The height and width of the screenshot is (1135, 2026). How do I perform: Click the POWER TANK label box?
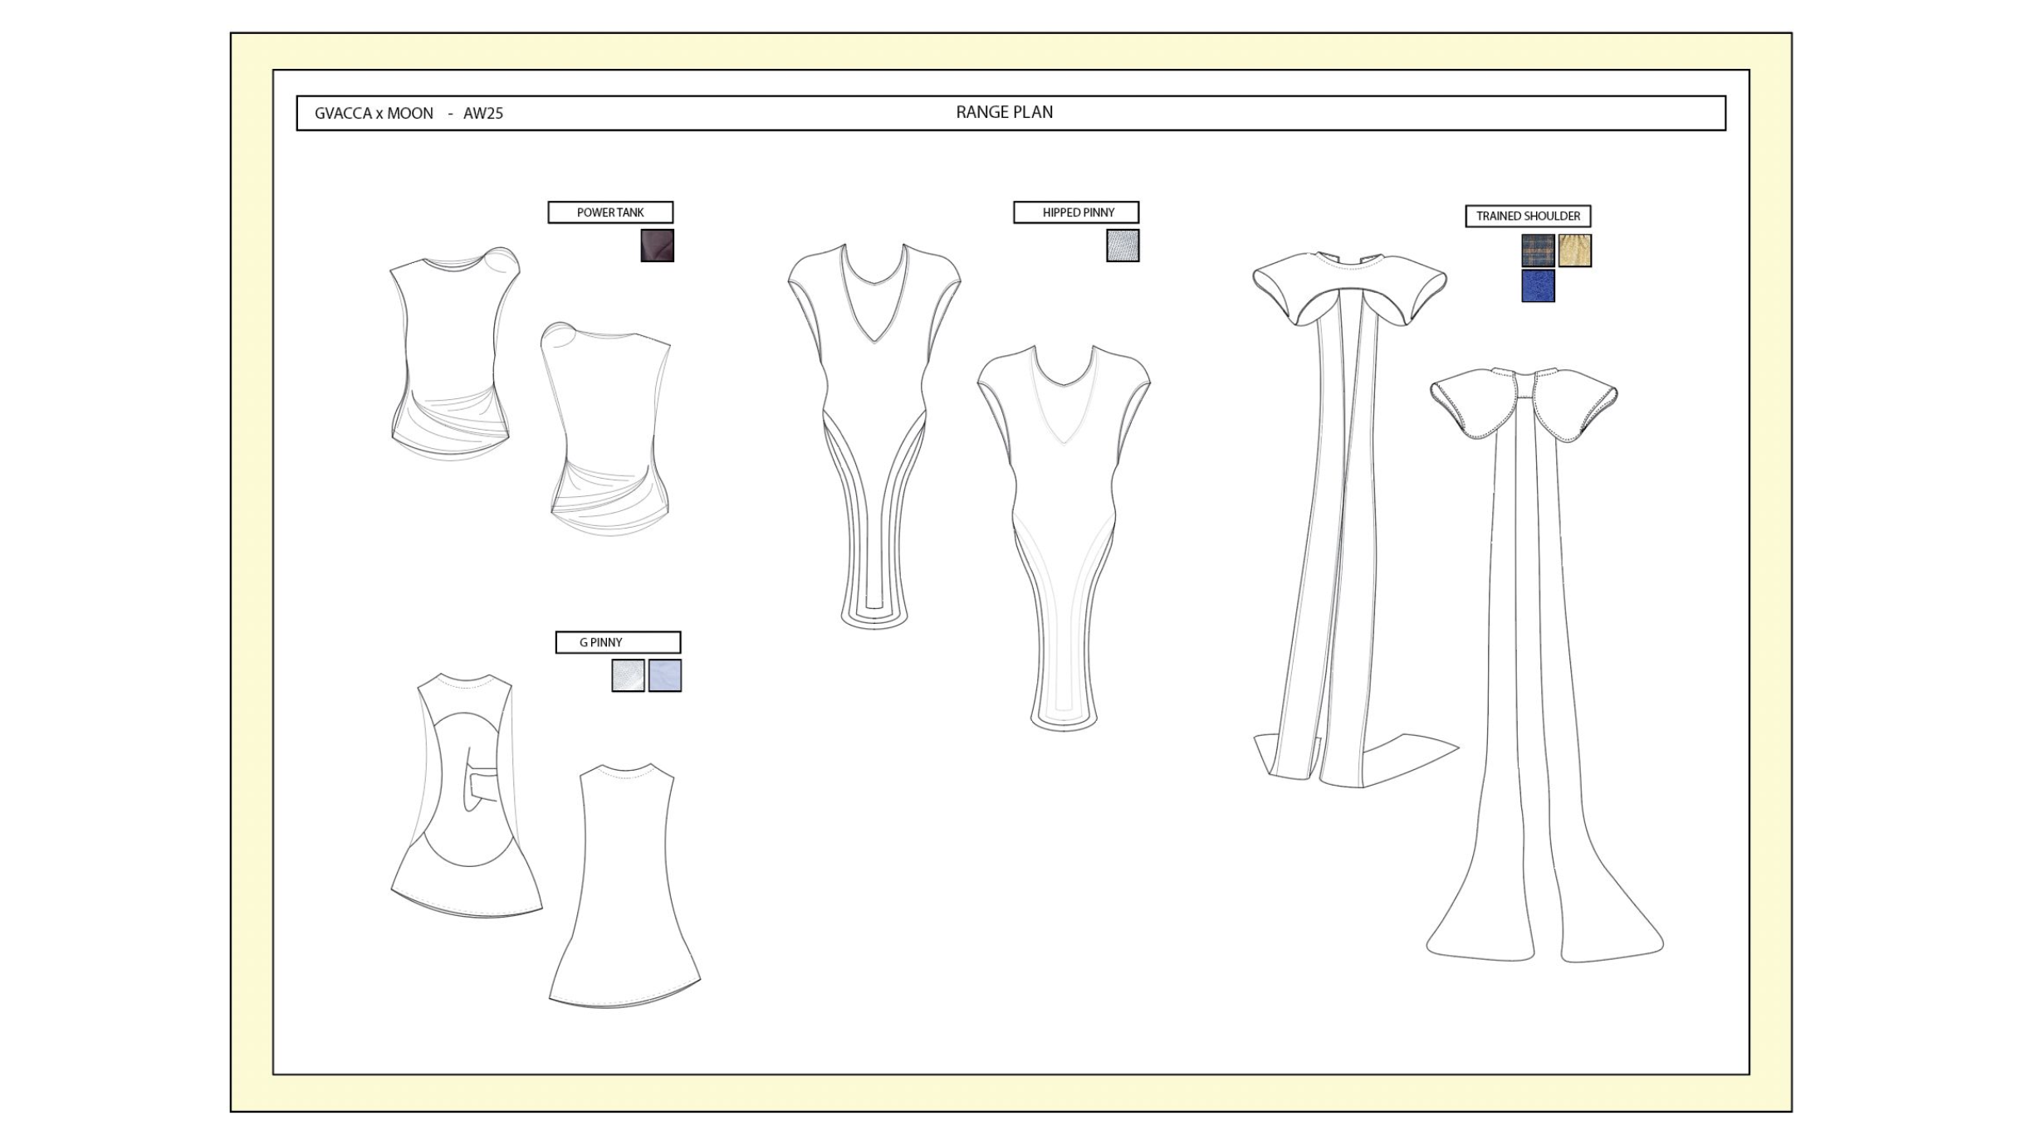coord(610,212)
